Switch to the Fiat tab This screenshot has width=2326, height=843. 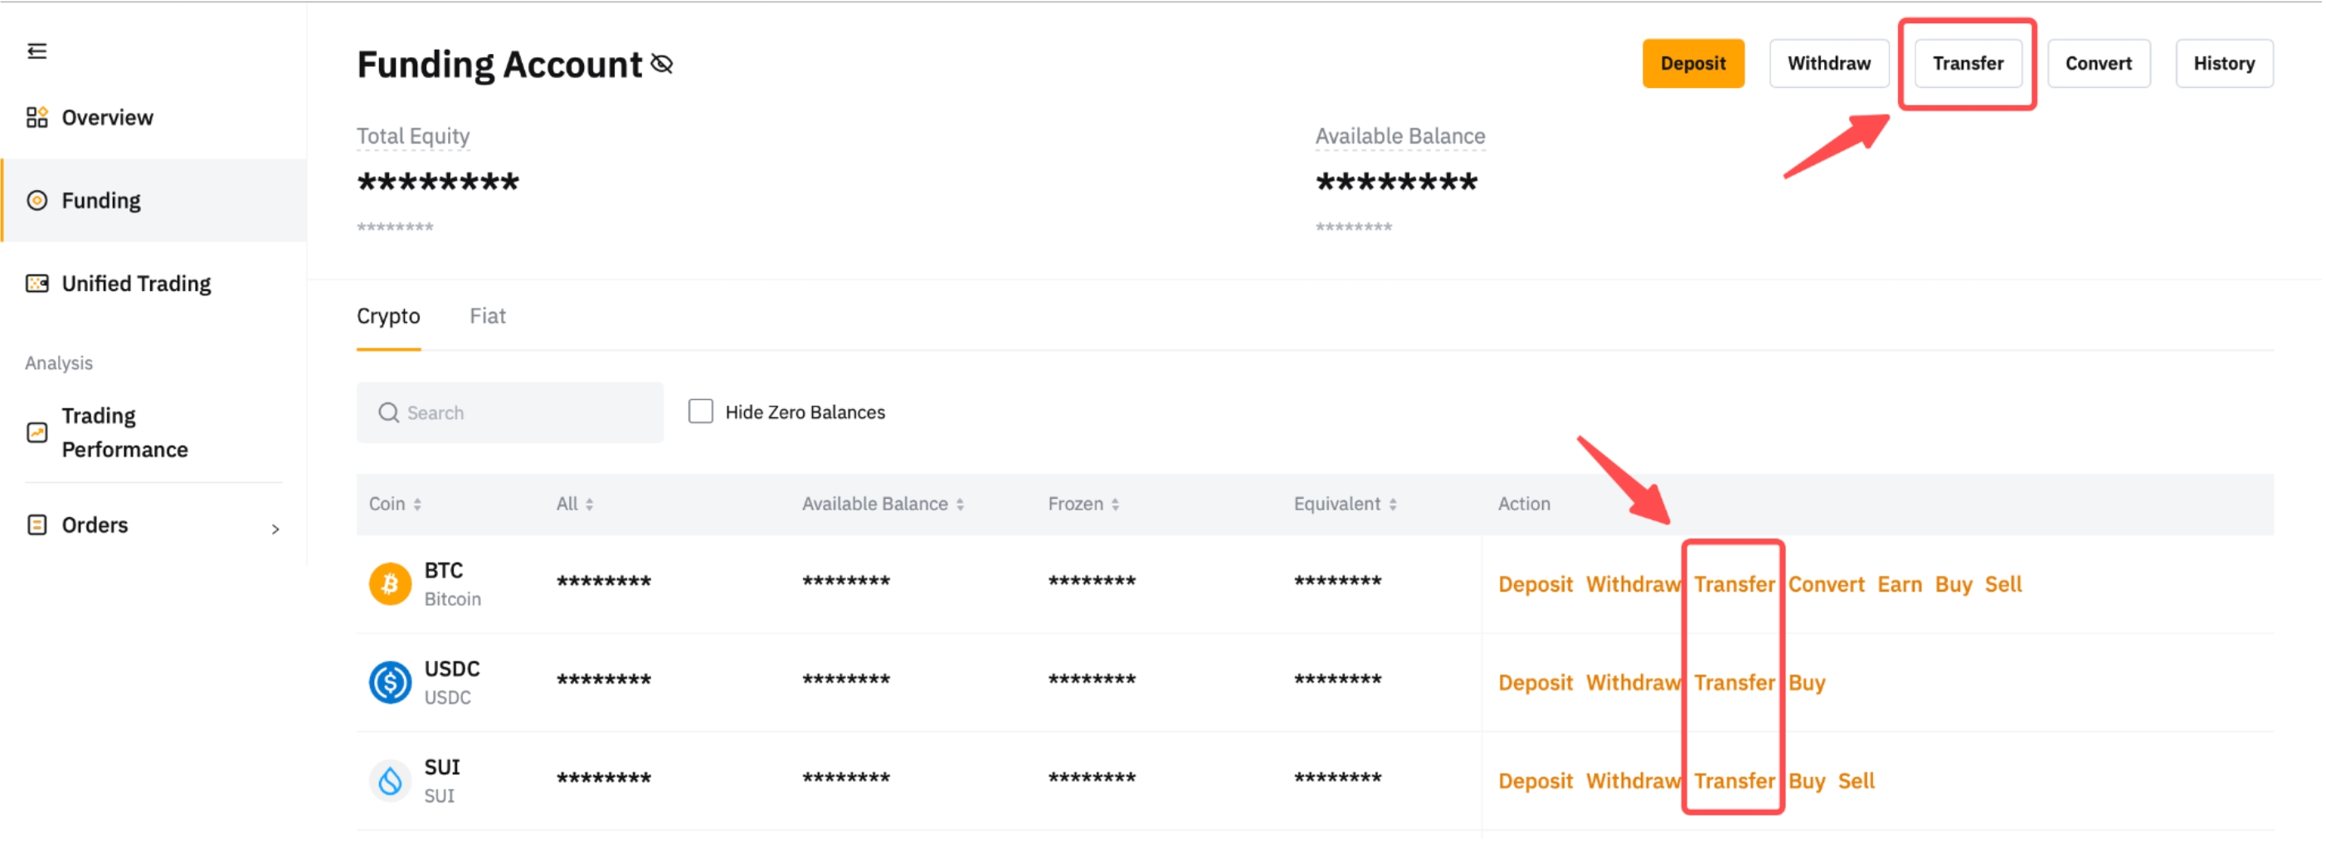pos(488,316)
